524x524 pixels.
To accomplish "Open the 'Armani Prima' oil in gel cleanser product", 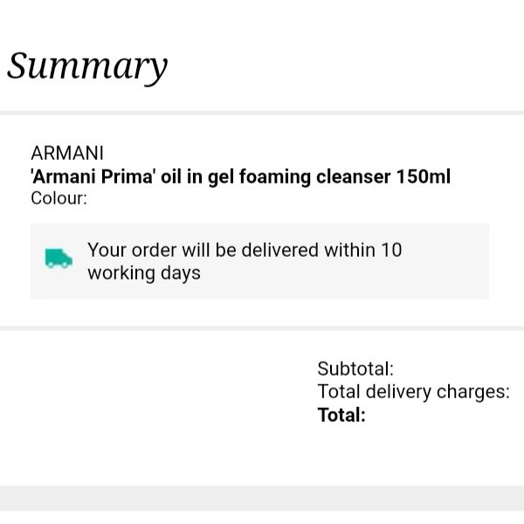I will (x=241, y=176).
